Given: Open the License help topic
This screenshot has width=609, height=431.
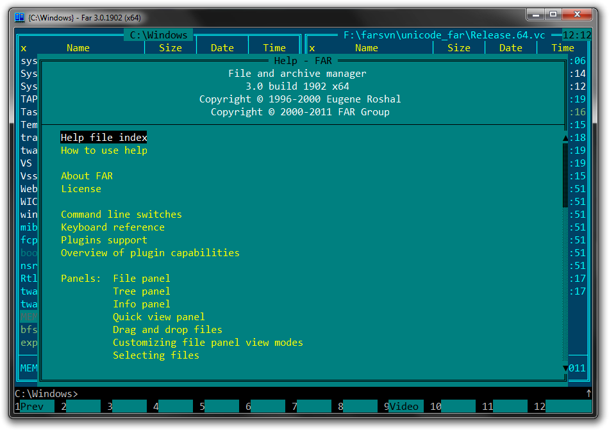Looking at the screenshot, I should click(81, 188).
